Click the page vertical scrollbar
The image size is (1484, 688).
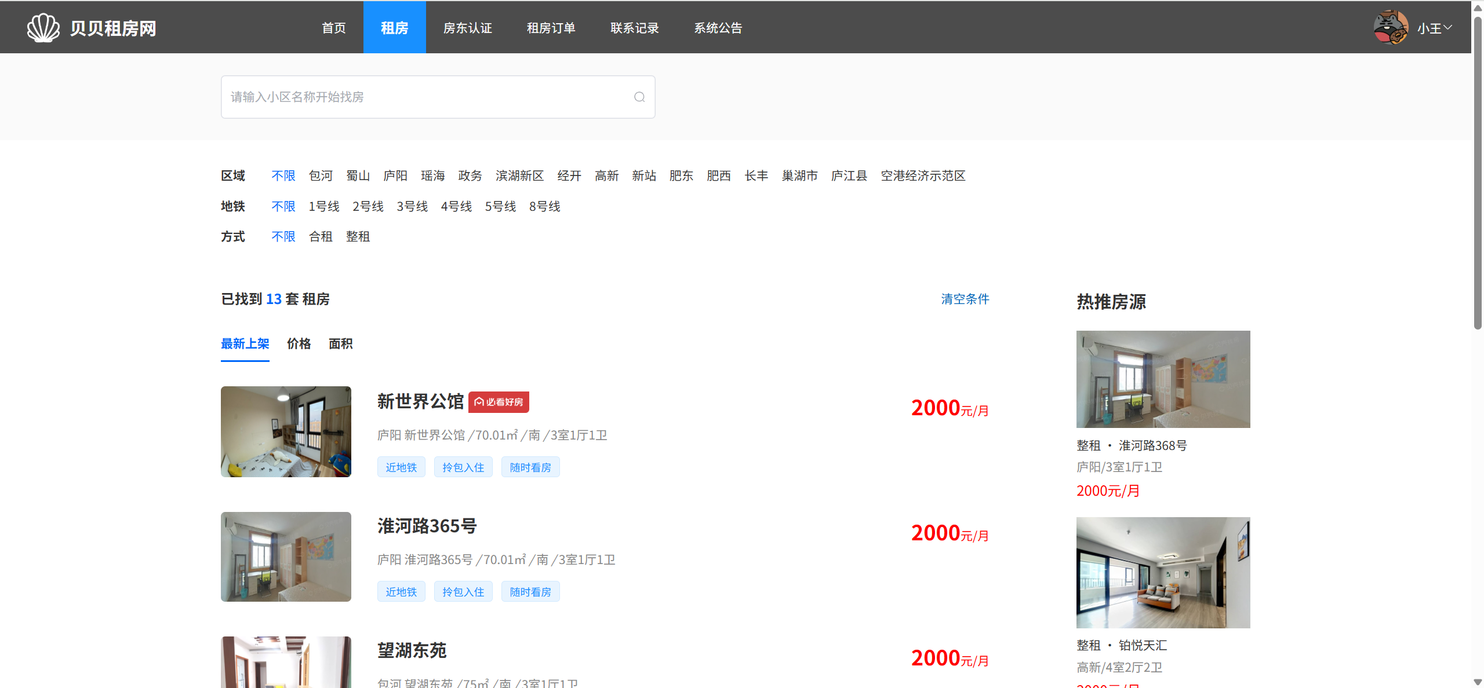pos(1478,174)
